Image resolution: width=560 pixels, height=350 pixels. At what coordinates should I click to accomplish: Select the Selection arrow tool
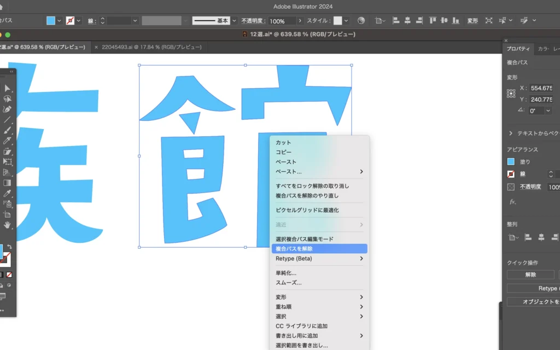pyautogui.click(x=8, y=89)
